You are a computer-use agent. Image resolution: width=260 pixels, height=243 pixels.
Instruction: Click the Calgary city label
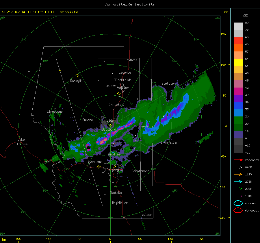113,170
